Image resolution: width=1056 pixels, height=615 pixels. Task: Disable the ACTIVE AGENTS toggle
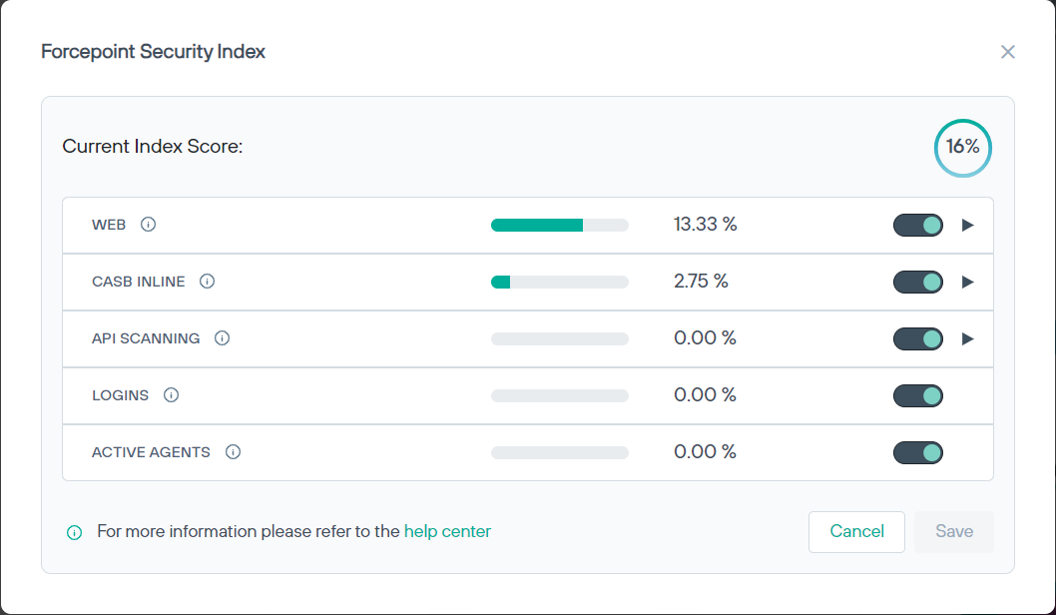point(918,452)
